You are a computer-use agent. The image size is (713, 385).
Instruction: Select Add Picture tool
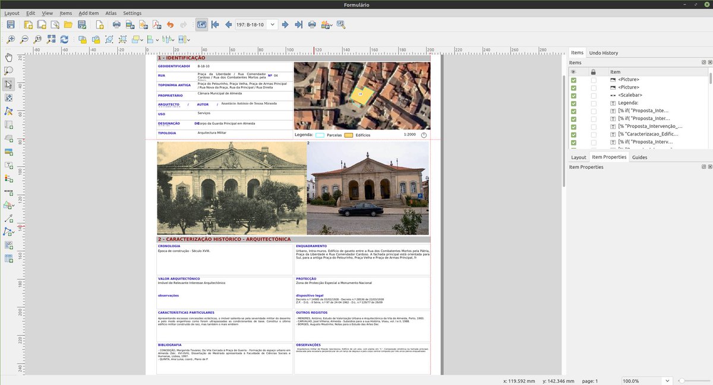[8, 152]
